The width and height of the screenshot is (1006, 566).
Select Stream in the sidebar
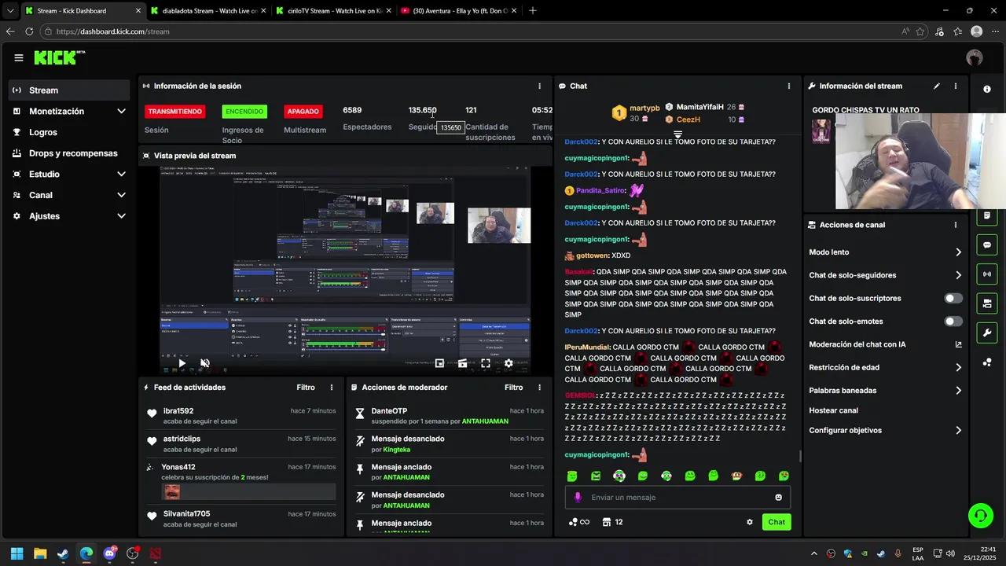click(x=69, y=90)
